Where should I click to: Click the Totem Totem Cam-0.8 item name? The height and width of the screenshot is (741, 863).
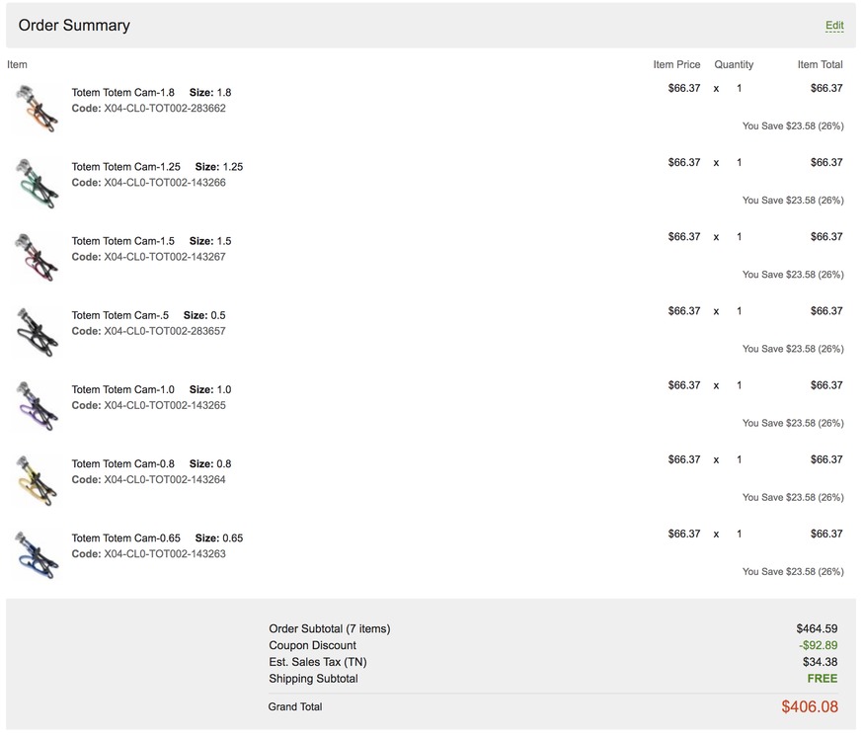[123, 464]
